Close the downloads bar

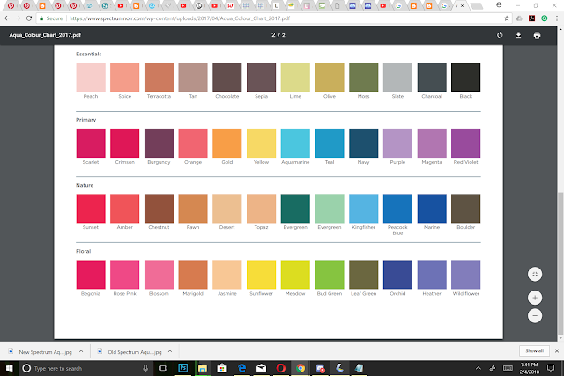tap(557, 350)
